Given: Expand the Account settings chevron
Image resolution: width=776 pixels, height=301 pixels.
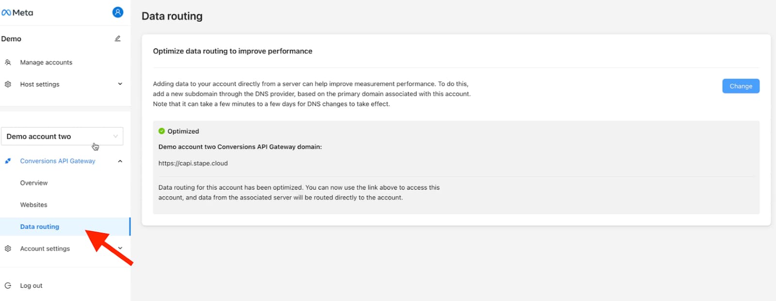Looking at the screenshot, I should tap(120, 248).
